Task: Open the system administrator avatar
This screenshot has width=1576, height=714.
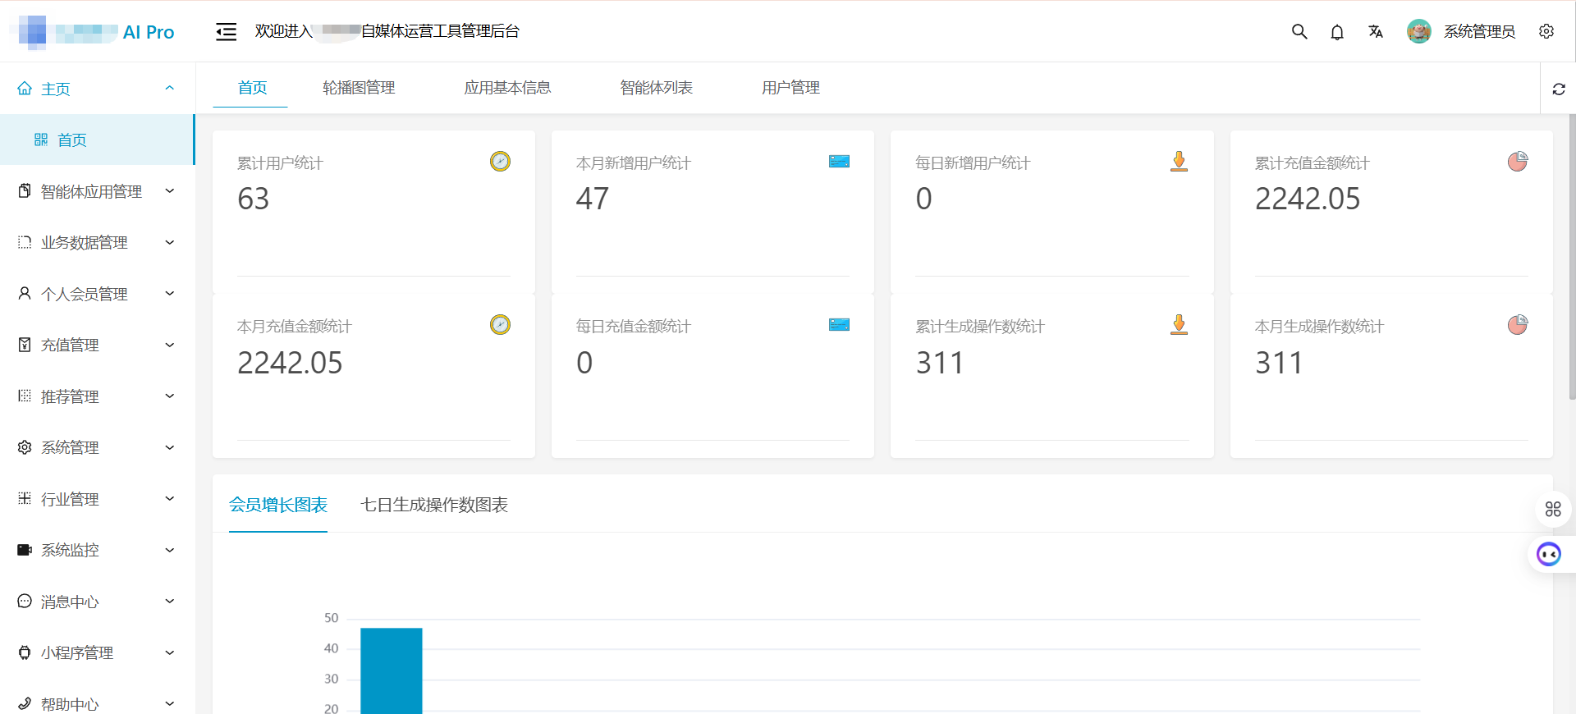Action: (x=1419, y=31)
